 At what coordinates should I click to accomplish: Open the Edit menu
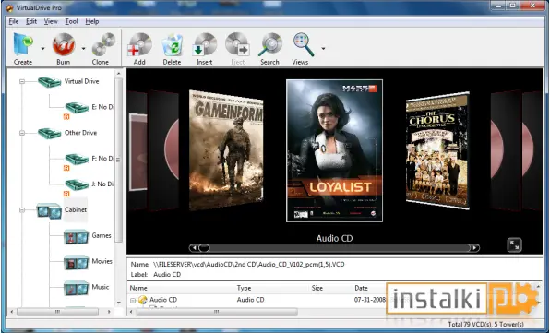(x=31, y=22)
